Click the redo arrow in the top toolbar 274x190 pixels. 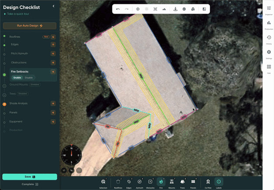(127, 9)
